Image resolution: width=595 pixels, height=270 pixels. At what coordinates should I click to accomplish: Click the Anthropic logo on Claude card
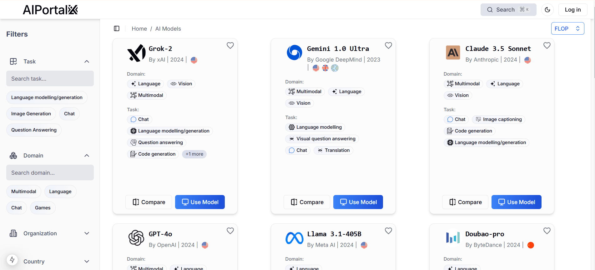tap(453, 52)
